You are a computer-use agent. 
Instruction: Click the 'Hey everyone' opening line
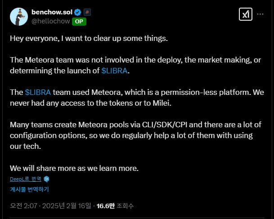click(x=89, y=38)
